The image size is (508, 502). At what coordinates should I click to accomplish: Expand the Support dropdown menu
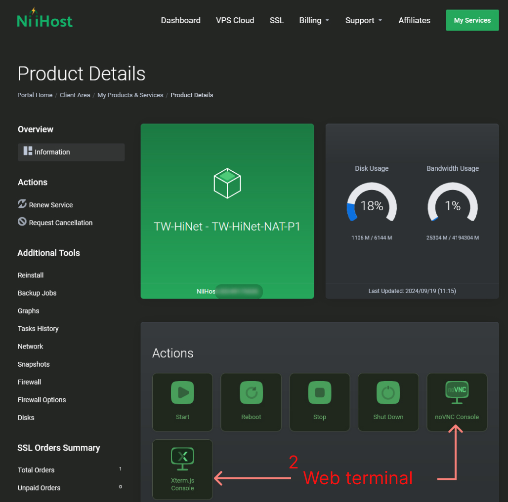click(x=364, y=20)
